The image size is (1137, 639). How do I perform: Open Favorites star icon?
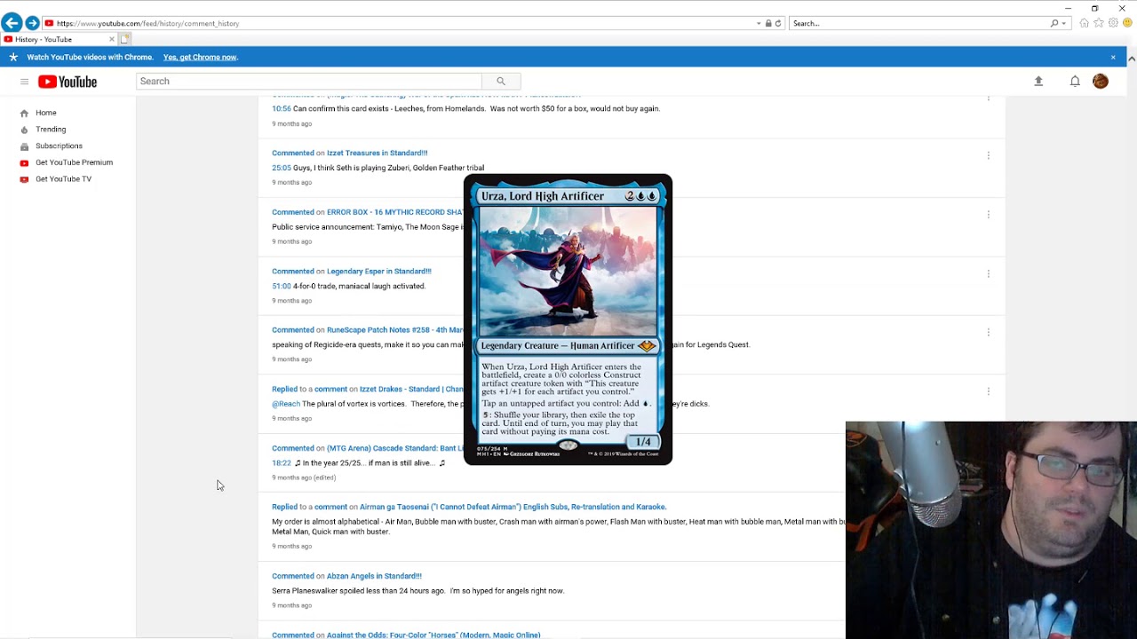click(x=1099, y=23)
